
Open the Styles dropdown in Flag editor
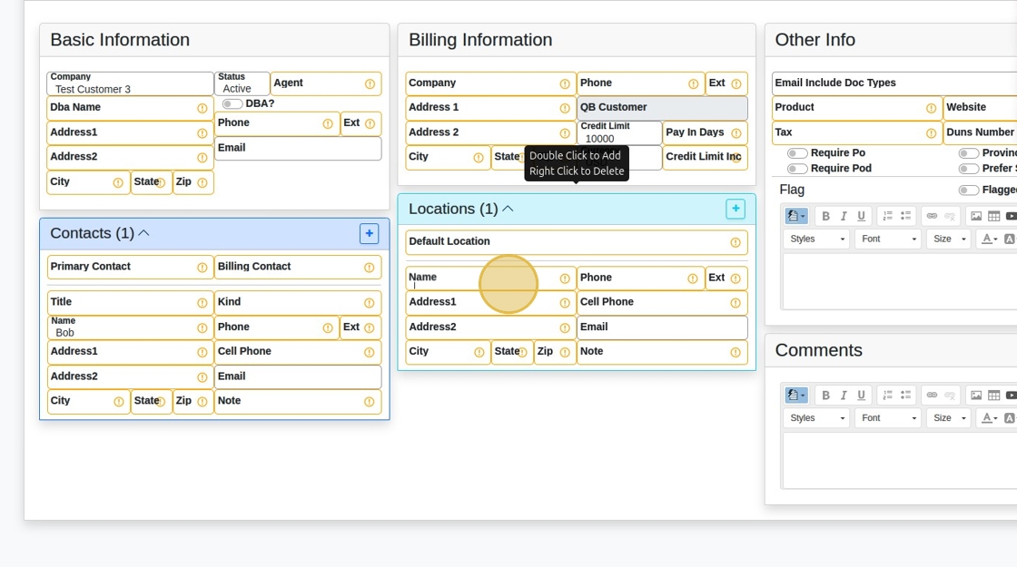(817, 239)
